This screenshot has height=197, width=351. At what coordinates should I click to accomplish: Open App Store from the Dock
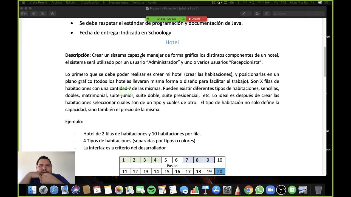[216, 190]
